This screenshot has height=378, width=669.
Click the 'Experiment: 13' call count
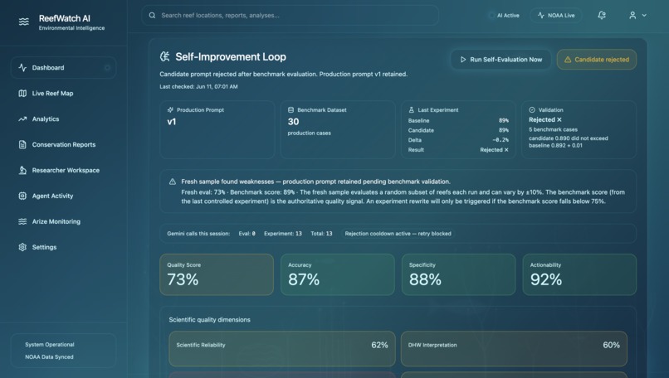pos(283,234)
